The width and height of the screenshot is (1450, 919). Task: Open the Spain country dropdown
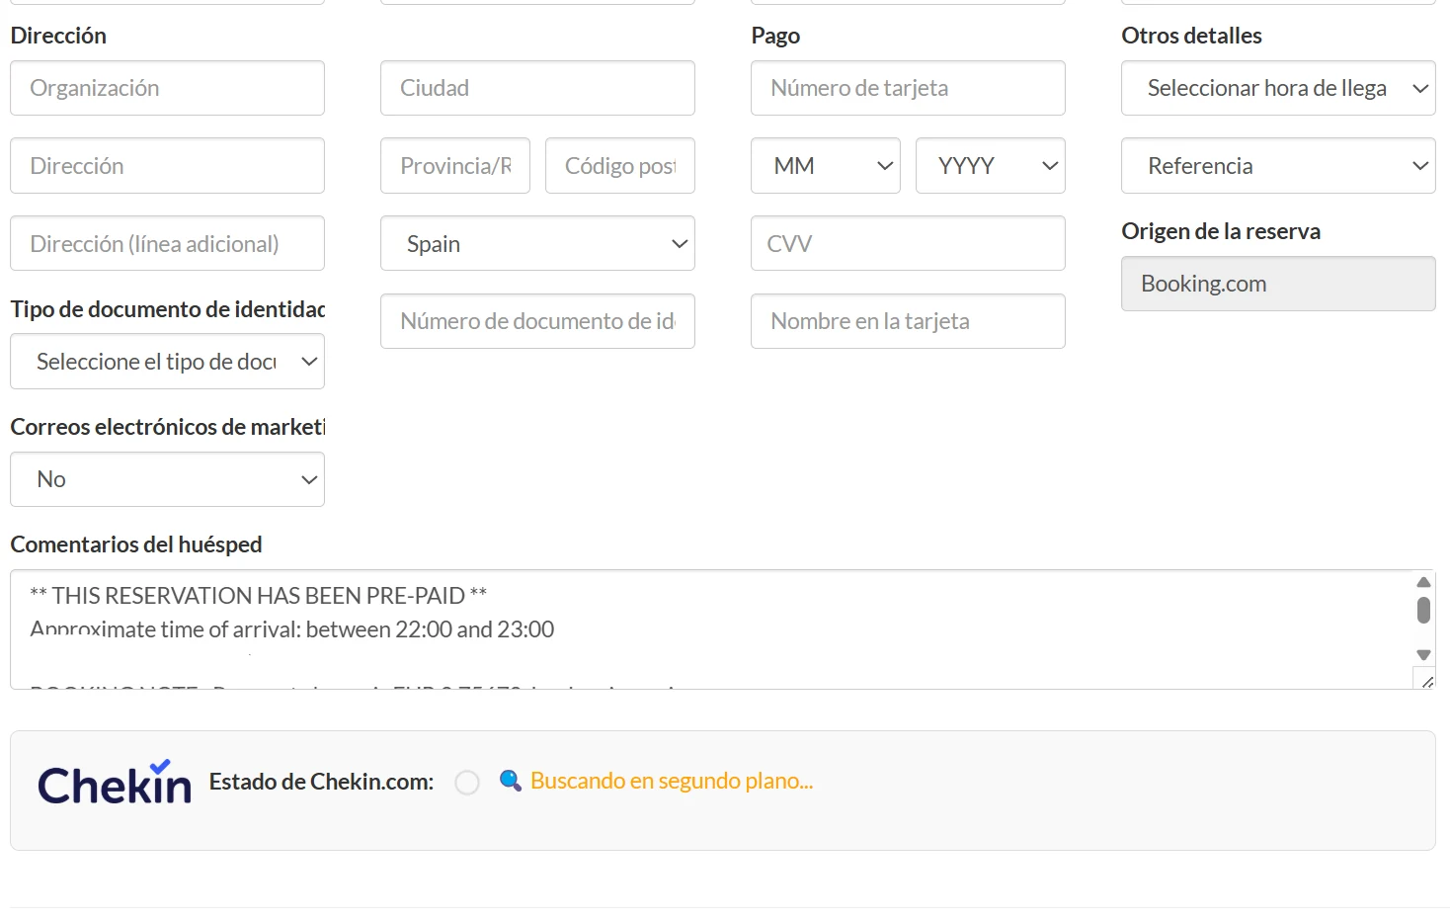537,243
